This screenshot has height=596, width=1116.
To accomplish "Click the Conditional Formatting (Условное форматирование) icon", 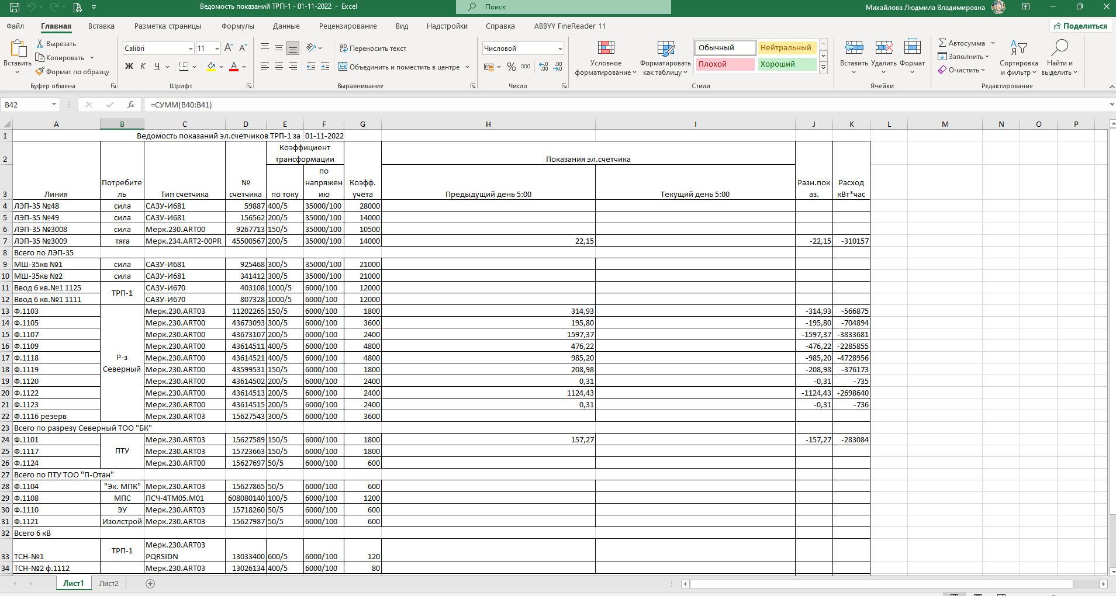I will point(606,48).
